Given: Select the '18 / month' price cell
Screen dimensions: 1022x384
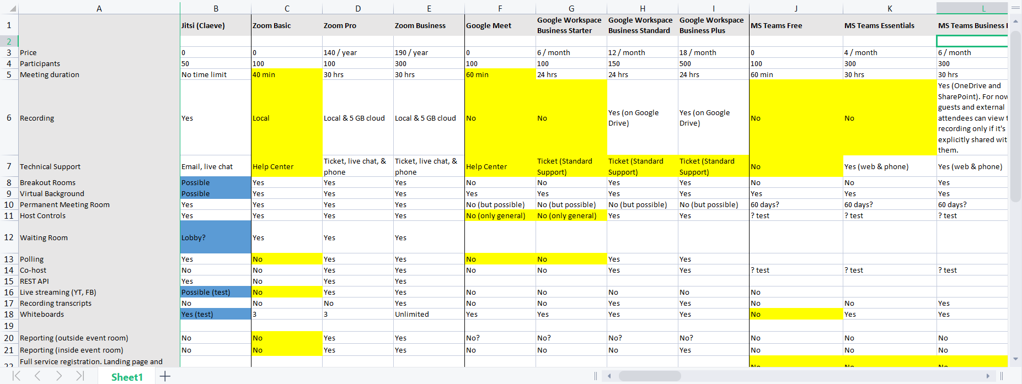Looking at the screenshot, I should [714, 52].
